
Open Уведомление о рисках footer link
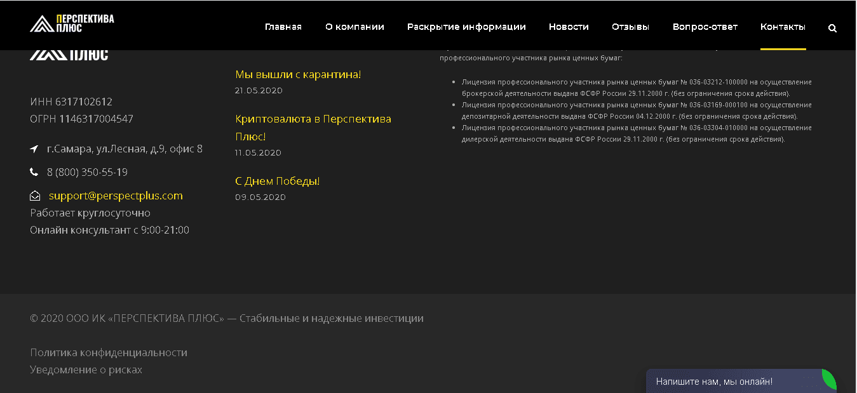coord(86,370)
